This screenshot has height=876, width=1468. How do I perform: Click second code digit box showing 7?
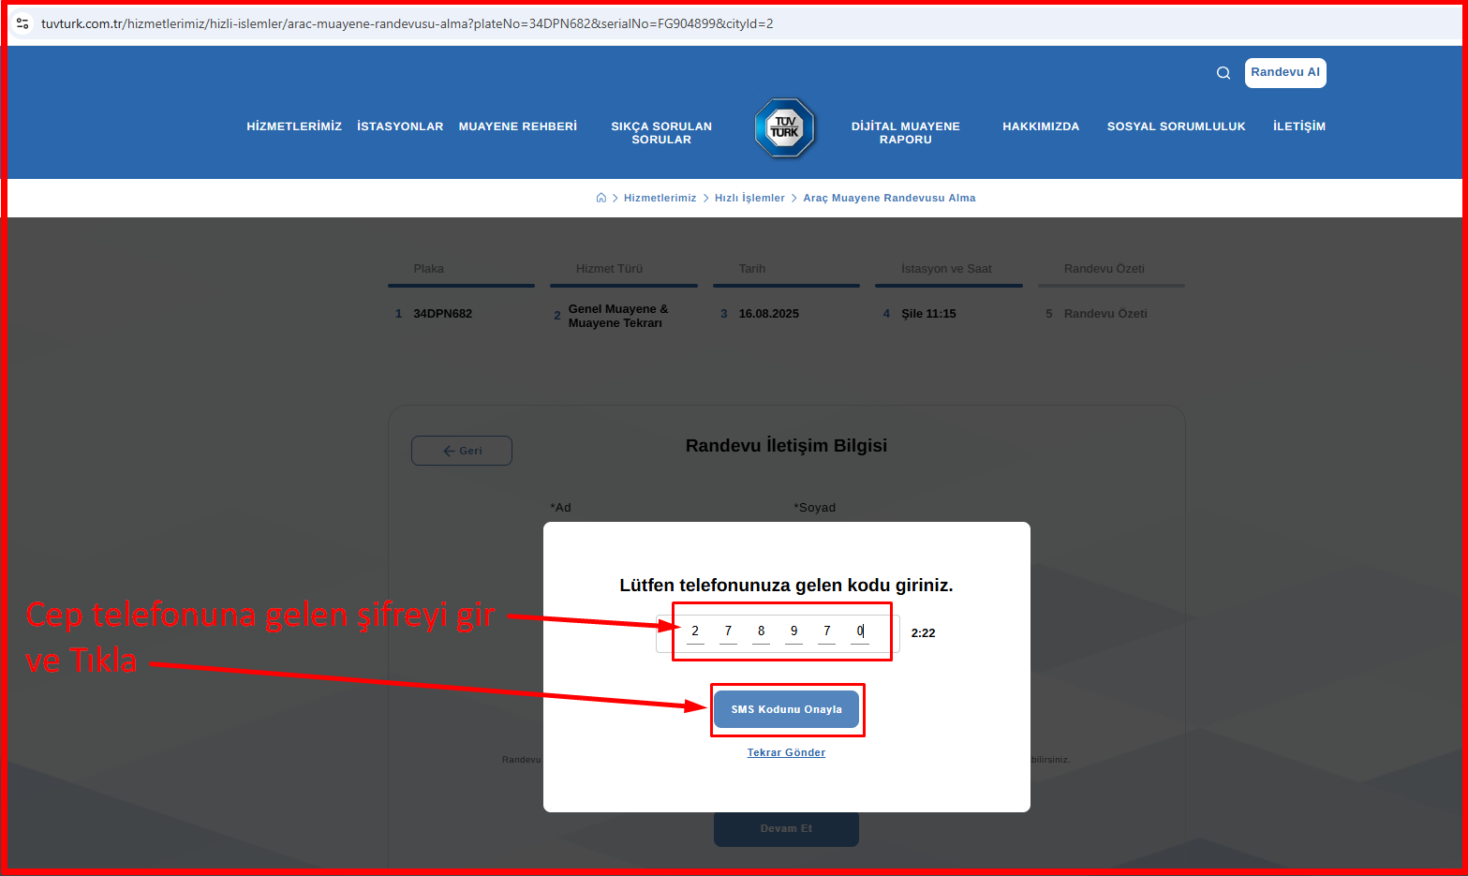tap(728, 632)
